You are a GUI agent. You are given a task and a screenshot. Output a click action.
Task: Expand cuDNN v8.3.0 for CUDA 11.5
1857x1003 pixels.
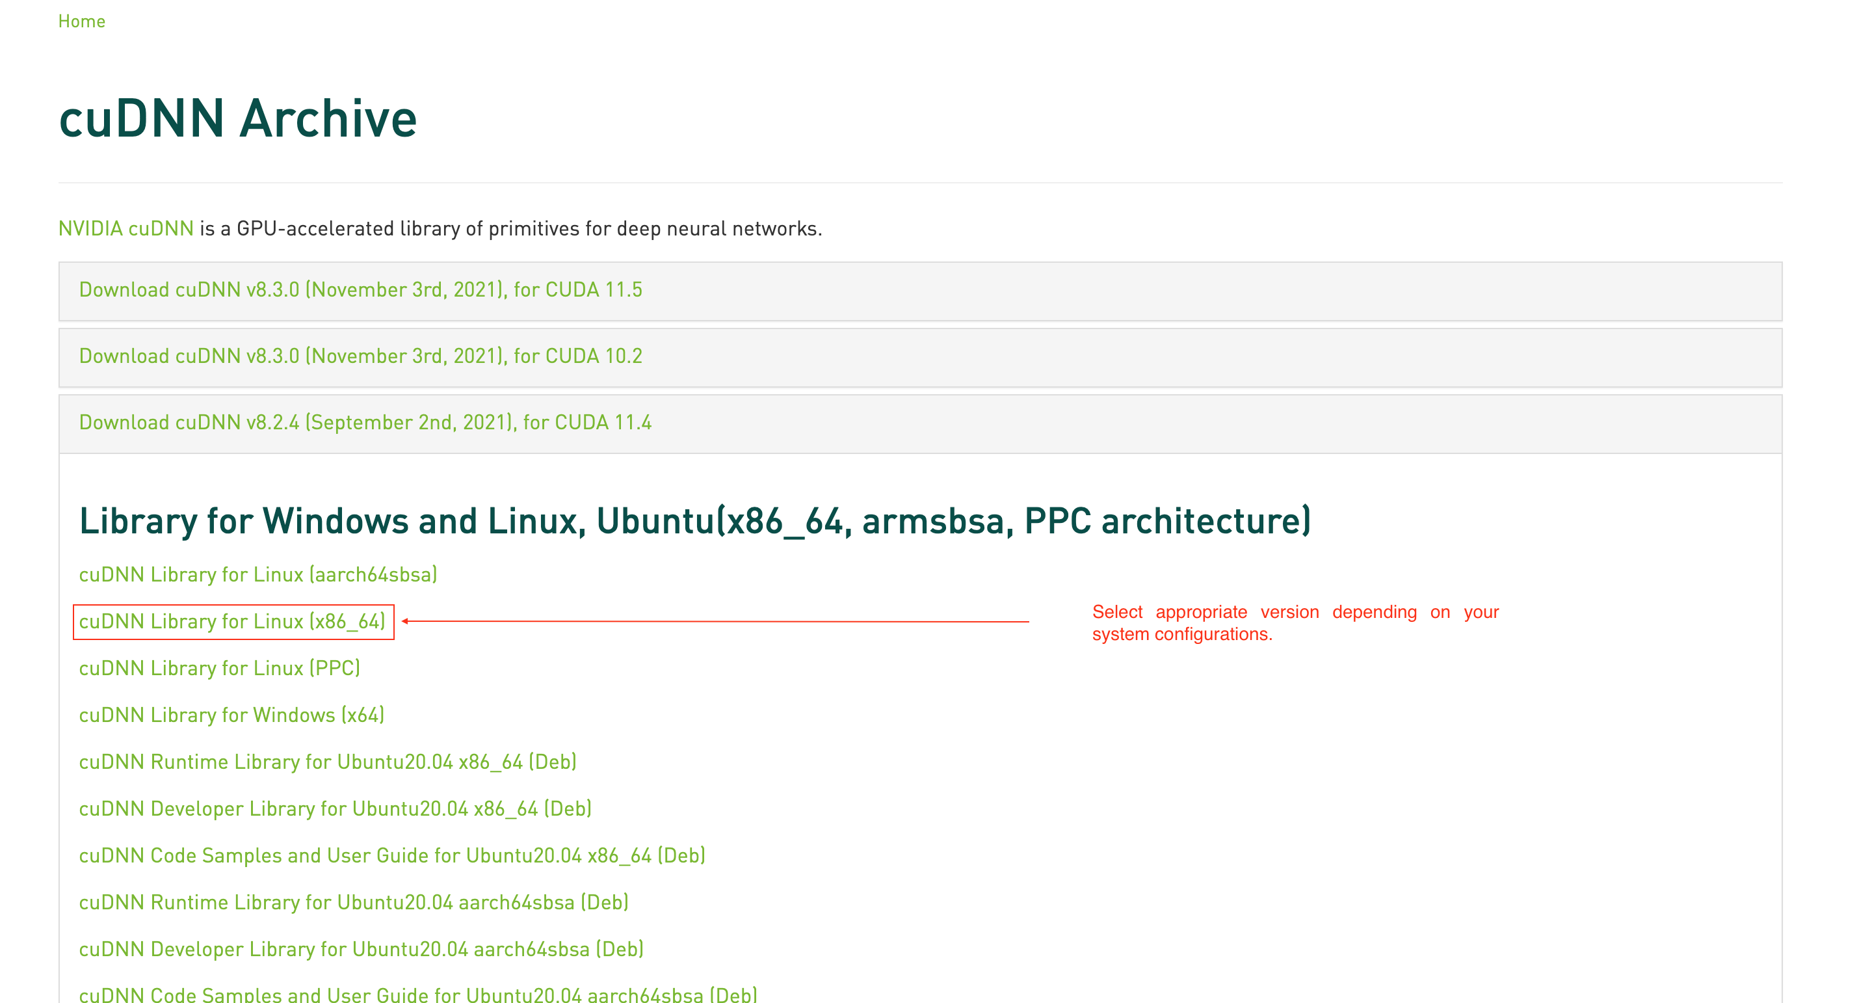tap(360, 290)
